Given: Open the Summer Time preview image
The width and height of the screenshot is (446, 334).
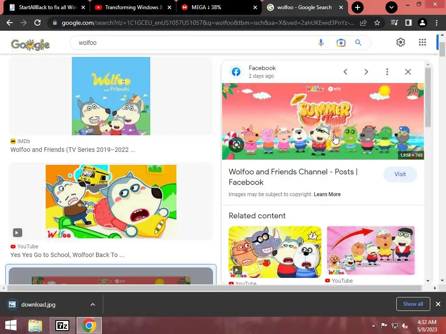Looking at the screenshot, I should coord(323,121).
